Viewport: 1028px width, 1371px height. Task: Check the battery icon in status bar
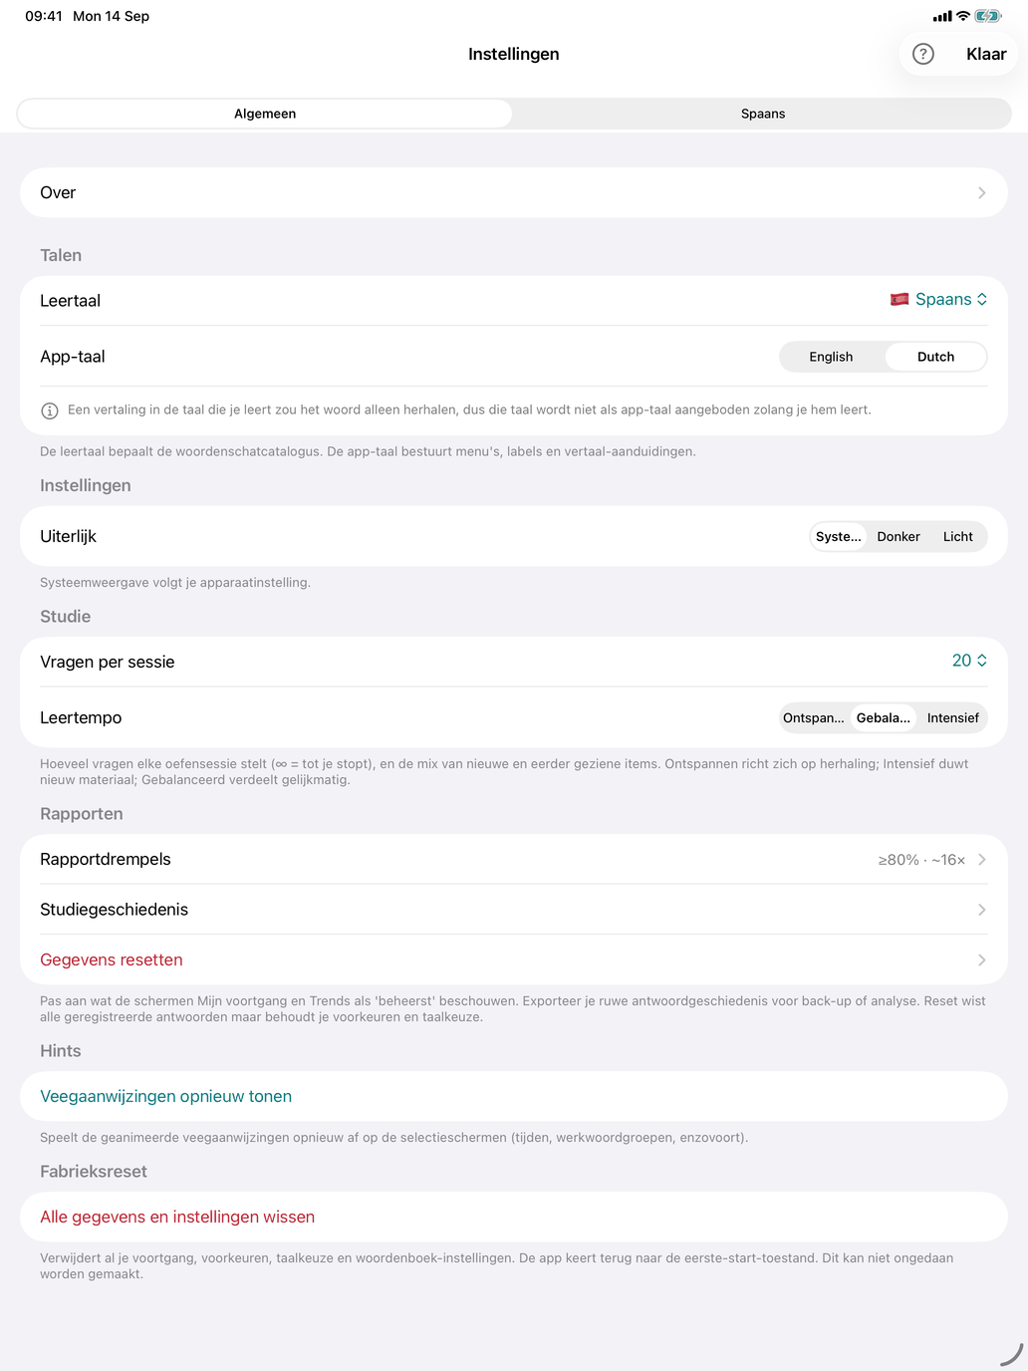(x=987, y=16)
